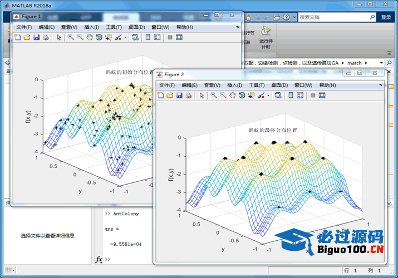
Task: Print figure icon in Figure 2 toolbar
Action: coord(189,95)
